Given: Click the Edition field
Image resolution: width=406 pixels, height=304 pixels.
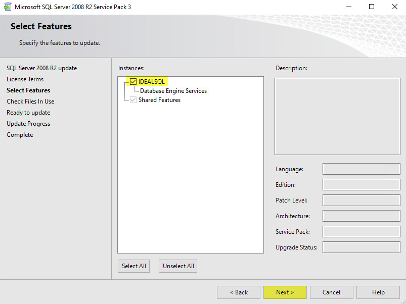Looking at the screenshot, I should click(x=361, y=185).
